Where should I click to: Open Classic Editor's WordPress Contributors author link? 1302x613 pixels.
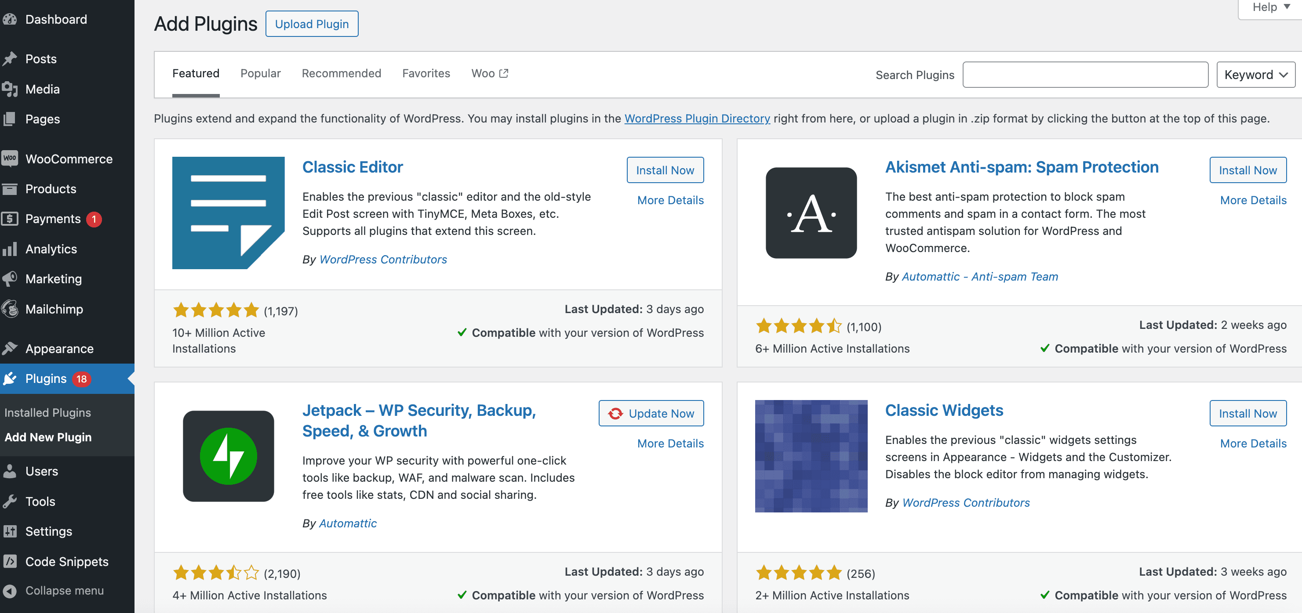[383, 259]
